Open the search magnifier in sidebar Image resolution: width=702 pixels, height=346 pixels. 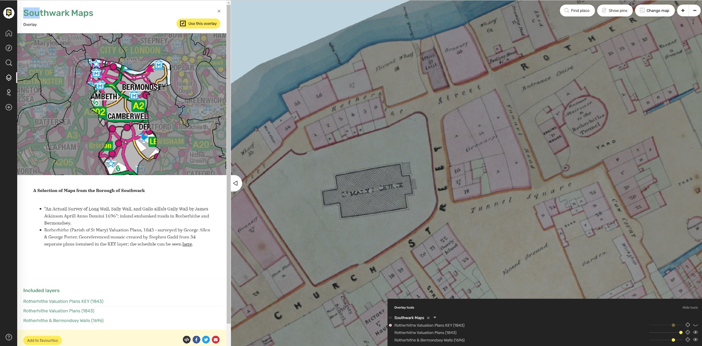coord(9,63)
